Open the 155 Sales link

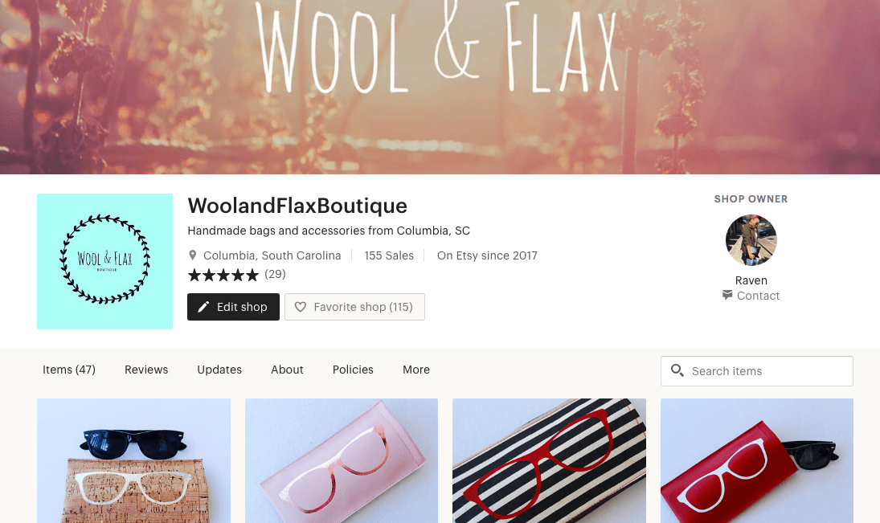(389, 255)
